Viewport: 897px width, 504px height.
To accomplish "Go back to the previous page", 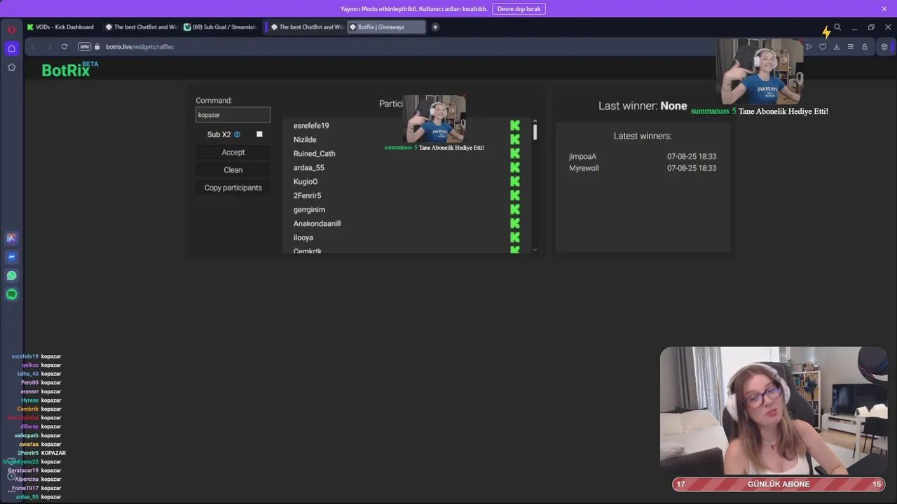I will pos(32,47).
